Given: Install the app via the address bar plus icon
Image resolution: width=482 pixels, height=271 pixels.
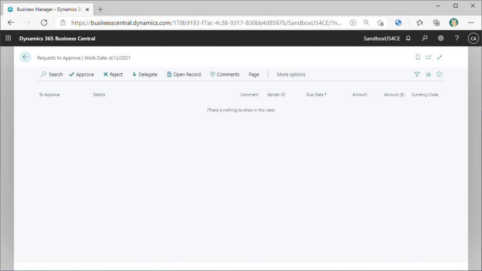Looking at the screenshot, I should pos(353,23).
